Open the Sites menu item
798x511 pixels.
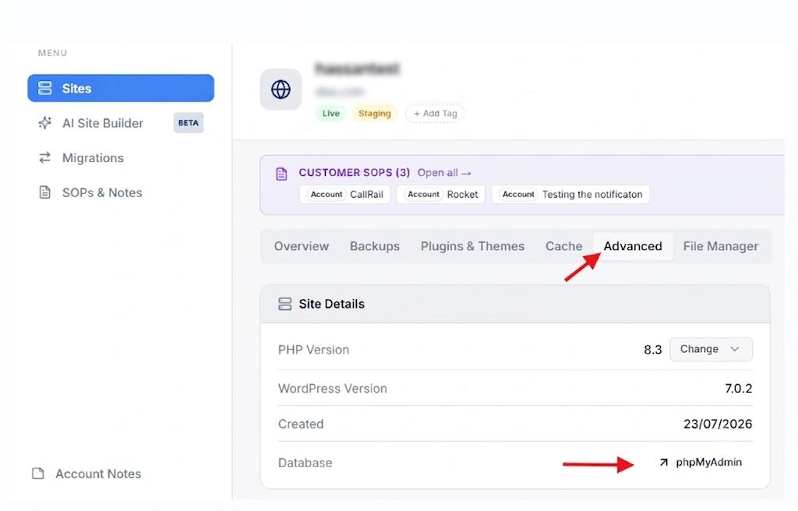[x=121, y=88]
